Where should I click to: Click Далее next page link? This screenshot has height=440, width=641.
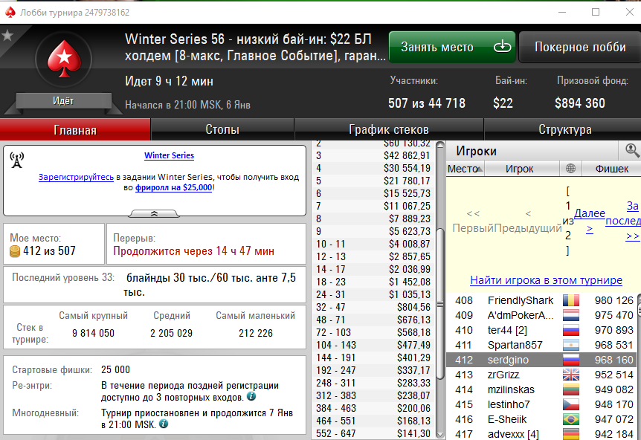tap(590, 221)
